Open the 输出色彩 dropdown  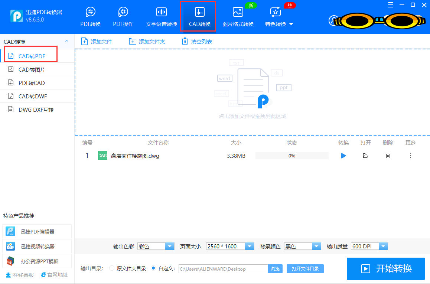[x=156, y=246]
